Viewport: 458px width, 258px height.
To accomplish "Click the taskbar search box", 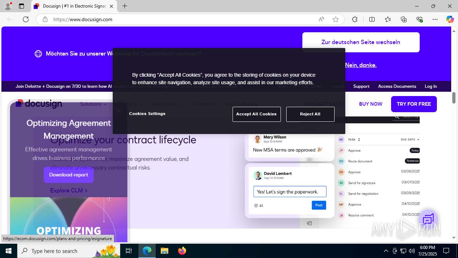I will pyautogui.click(x=69, y=251).
